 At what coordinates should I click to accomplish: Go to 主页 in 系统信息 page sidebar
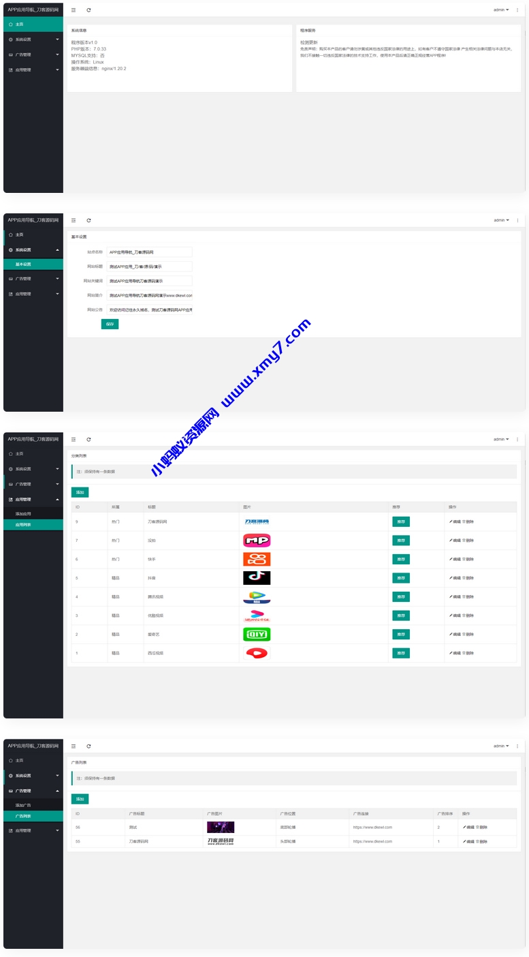[x=33, y=25]
